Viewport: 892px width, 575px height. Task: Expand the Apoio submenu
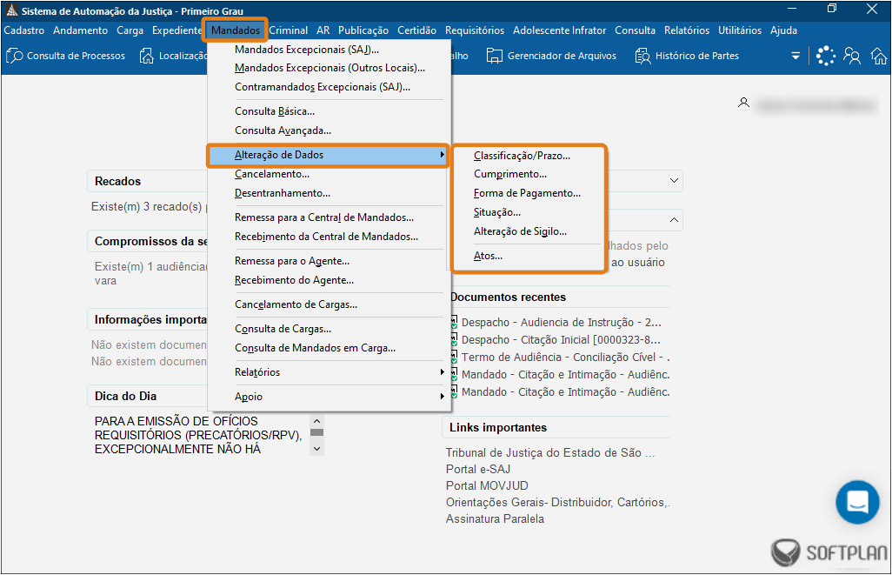329,397
